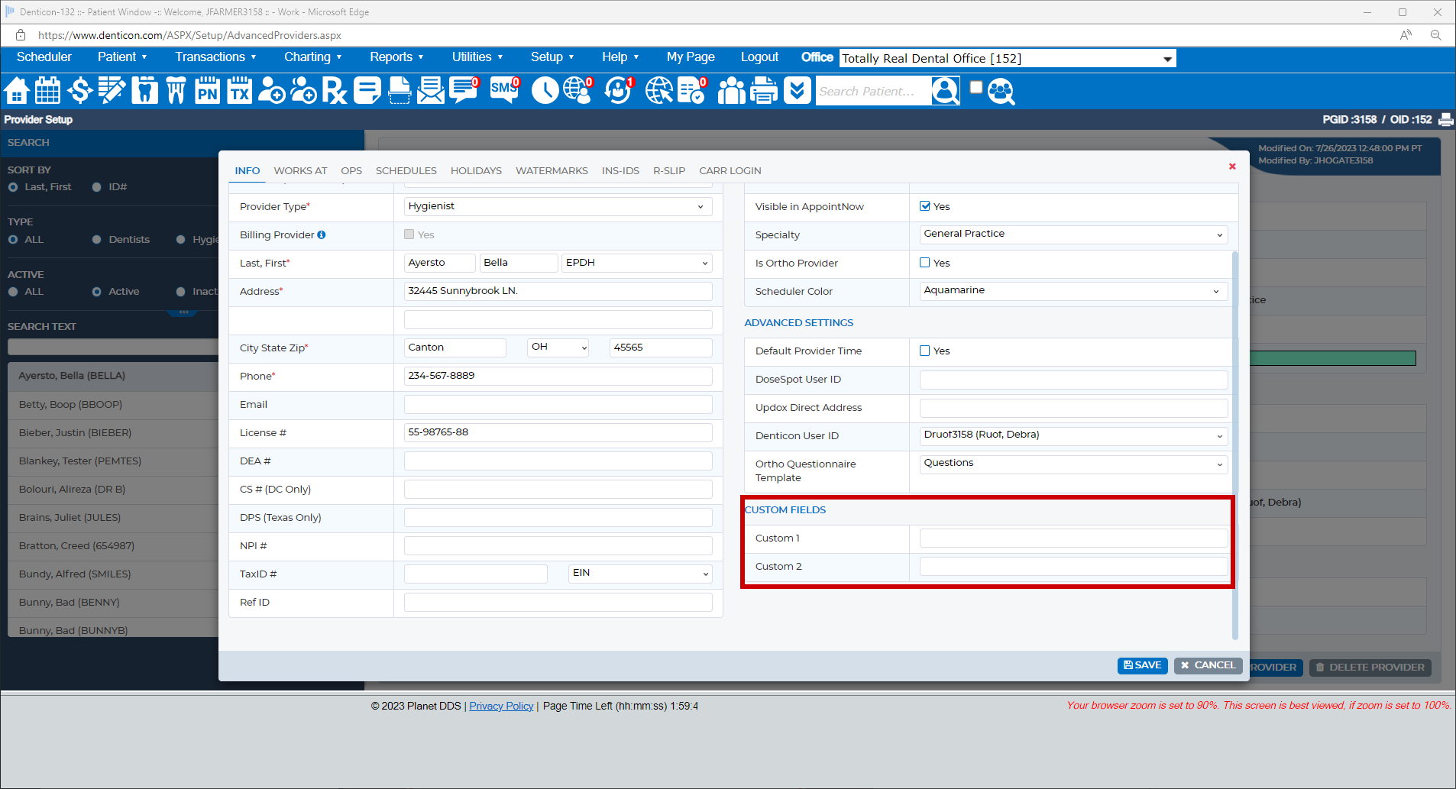Viewport: 1456px width, 789px height.
Task: Open the Privacy Policy link
Action: tap(501, 707)
